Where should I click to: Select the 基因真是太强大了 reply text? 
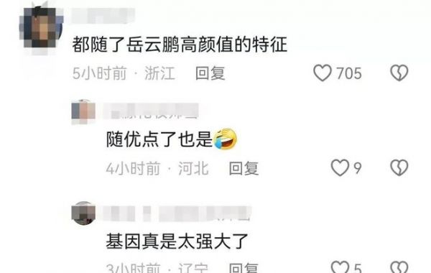(x=177, y=241)
